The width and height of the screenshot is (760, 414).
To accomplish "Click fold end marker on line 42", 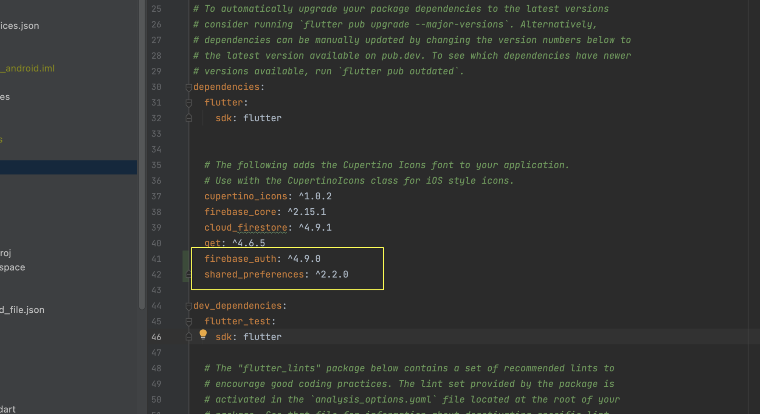I will pyautogui.click(x=189, y=274).
